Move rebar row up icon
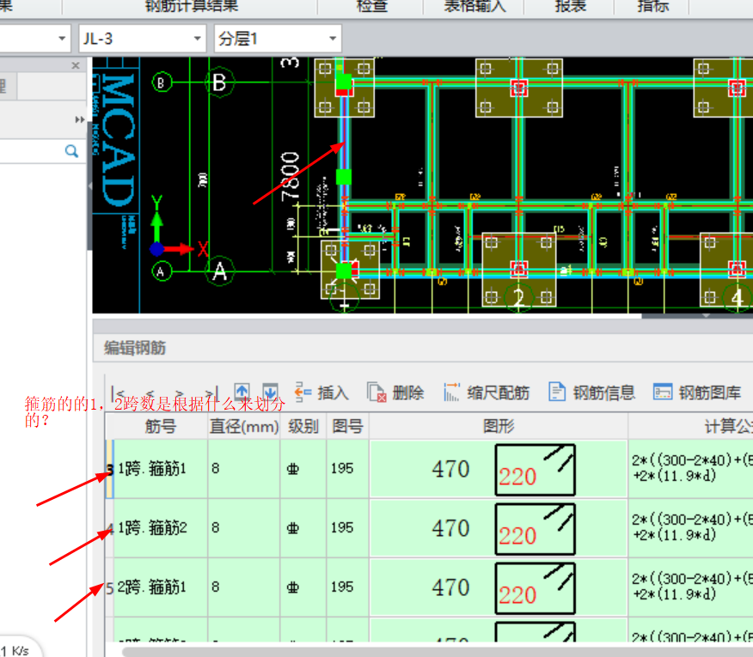This screenshot has height=657, width=753. pos(242,392)
